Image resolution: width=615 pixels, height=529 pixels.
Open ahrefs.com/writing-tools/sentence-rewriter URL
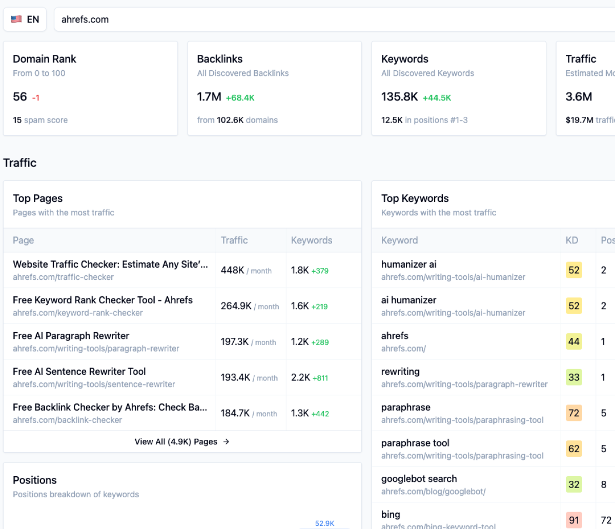94,384
